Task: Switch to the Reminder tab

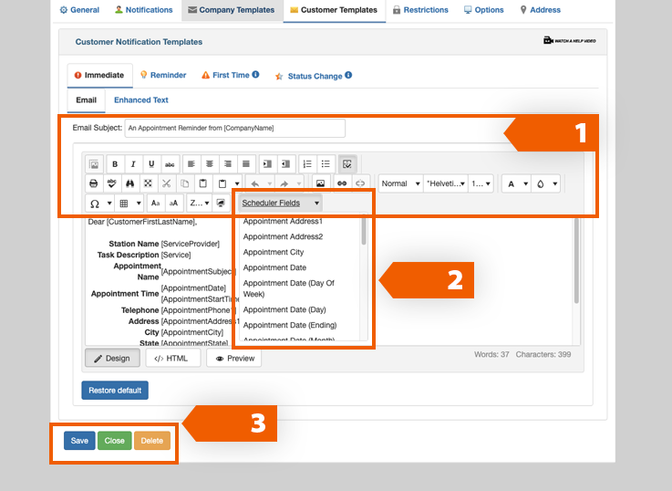Action: point(163,76)
